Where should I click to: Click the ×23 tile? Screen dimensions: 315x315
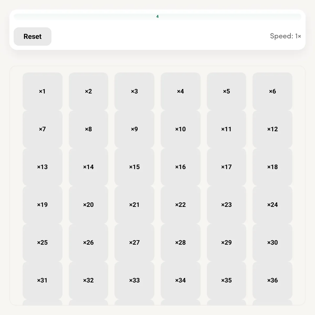(x=227, y=205)
